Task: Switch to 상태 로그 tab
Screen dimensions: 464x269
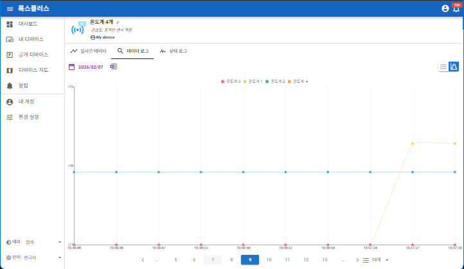Action: [174, 51]
